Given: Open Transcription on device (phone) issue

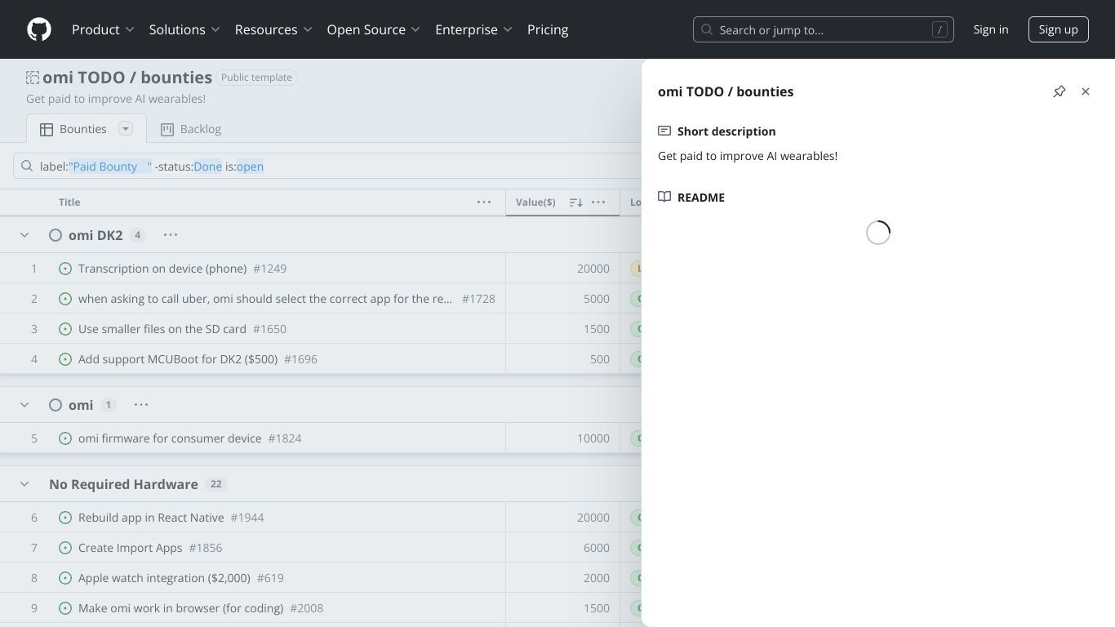Looking at the screenshot, I should [x=162, y=269].
